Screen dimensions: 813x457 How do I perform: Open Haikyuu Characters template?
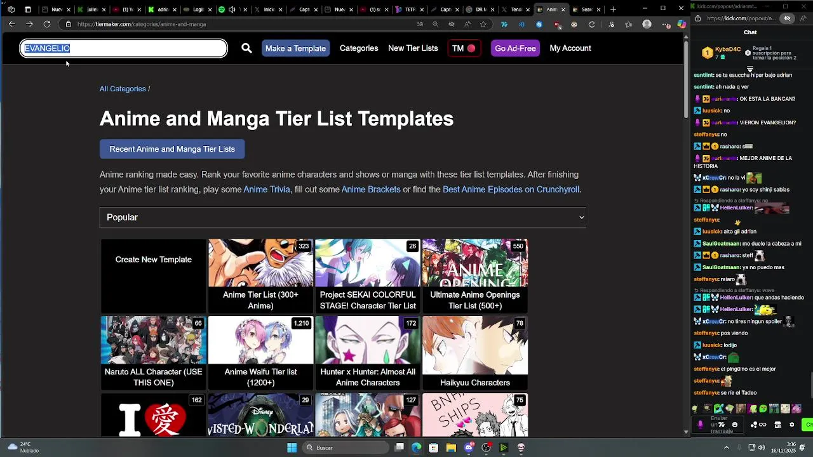pyautogui.click(x=475, y=353)
